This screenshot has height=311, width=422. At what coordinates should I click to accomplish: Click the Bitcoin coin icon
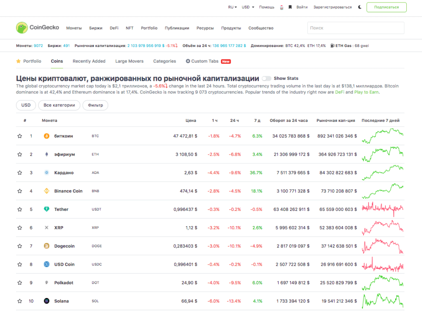47,136
